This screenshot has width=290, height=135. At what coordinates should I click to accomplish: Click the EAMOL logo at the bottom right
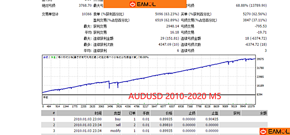click(274, 131)
